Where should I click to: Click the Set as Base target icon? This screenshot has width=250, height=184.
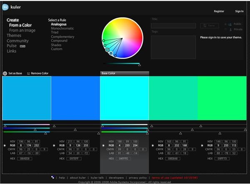coord(5,73)
